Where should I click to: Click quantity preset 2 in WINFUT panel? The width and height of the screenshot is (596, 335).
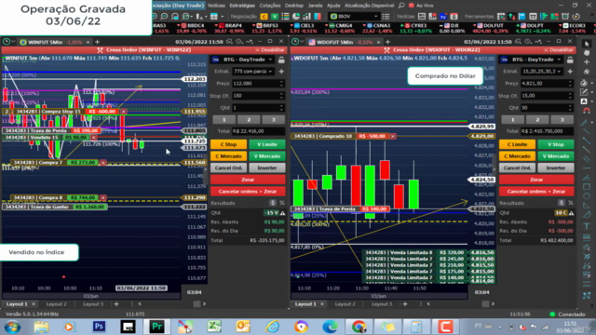click(x=249, y=120)
